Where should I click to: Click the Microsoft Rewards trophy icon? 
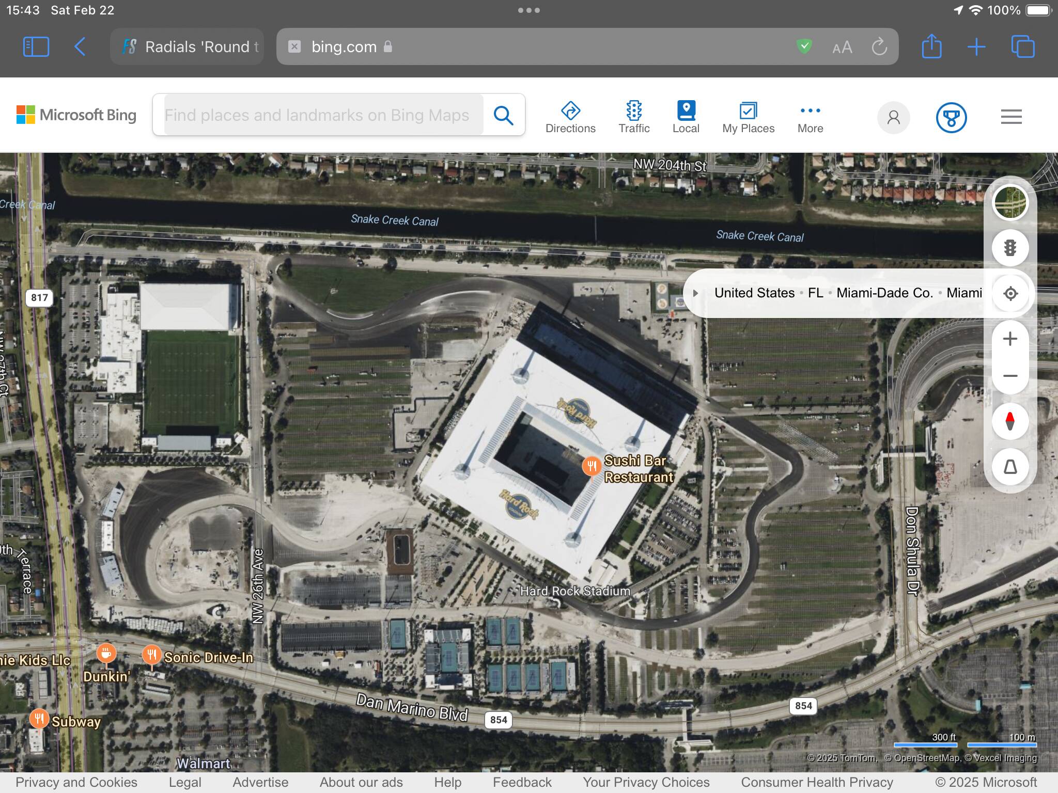pos(951,118)
